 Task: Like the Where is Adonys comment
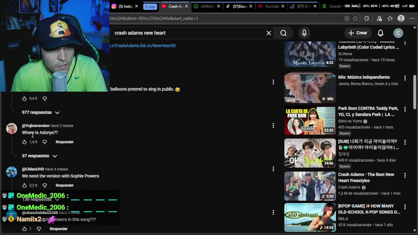coord(24,142)
